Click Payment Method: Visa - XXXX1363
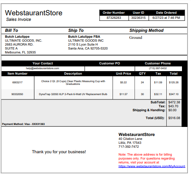Screen dimensions: 191x178 click(24, 124)
